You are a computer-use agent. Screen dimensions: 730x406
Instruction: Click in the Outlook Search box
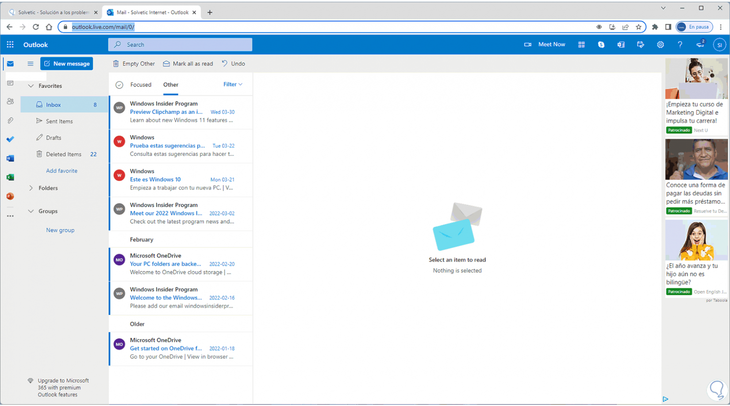(x=180, y=45)
